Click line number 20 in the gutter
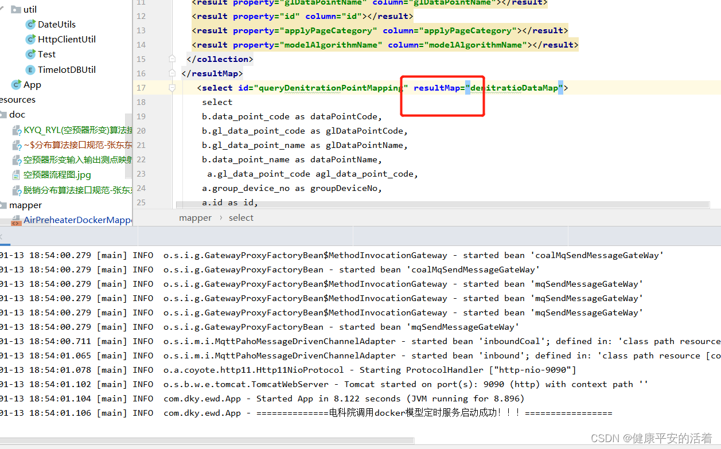Image resolution: width=721 pixels, height=449 pixels. [141, 130]
